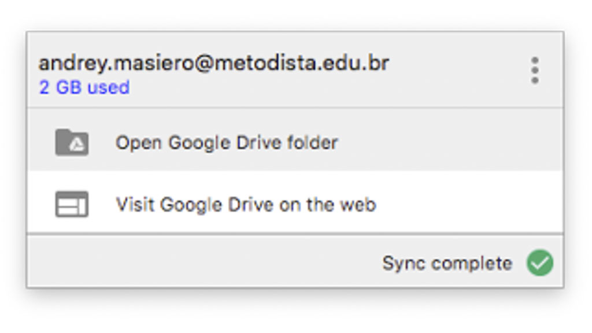Image resolution: width=592 pixels, height=333 pixels.
Task: Click the gray folder with Drive logo
Action: [72, 142]
